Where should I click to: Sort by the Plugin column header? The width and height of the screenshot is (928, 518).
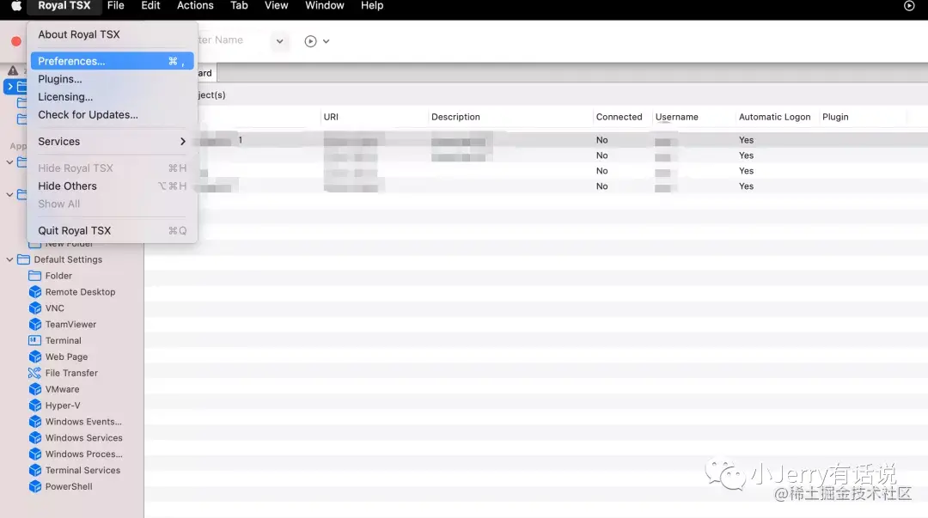863,117
